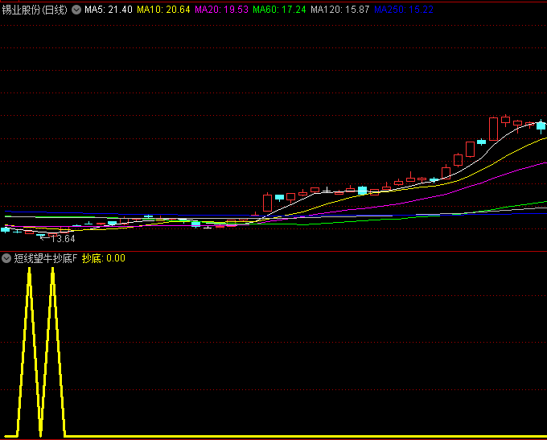Image resolution: width=547 pixels, height=440 pixels.
Task: Click the first yellow 抄底 signal spike
Action: coord(29,273)
